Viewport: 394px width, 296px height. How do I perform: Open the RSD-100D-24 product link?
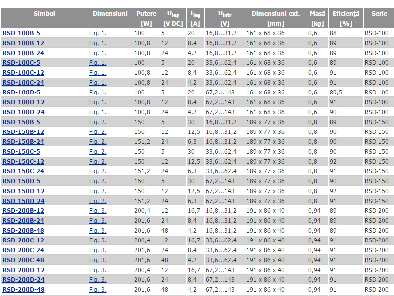tap(23, 112)
